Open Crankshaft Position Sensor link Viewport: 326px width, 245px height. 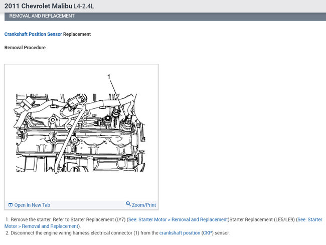click(x=33, y=34)
